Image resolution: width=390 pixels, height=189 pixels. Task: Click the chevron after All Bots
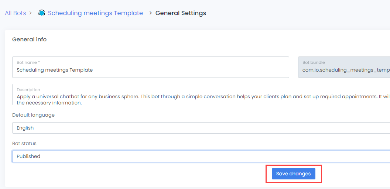pyautogui.click(x=31, y=13)
